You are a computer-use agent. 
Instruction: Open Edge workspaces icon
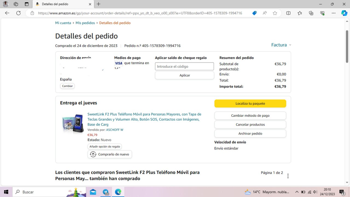(x=16, y=4)
